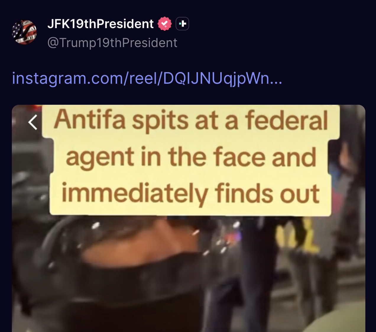Click the yellow caption box on video
376x332 pixels.
point(191,160)
